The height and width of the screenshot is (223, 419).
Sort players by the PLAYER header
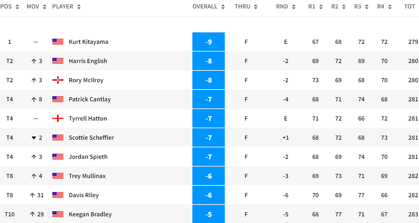66,7
